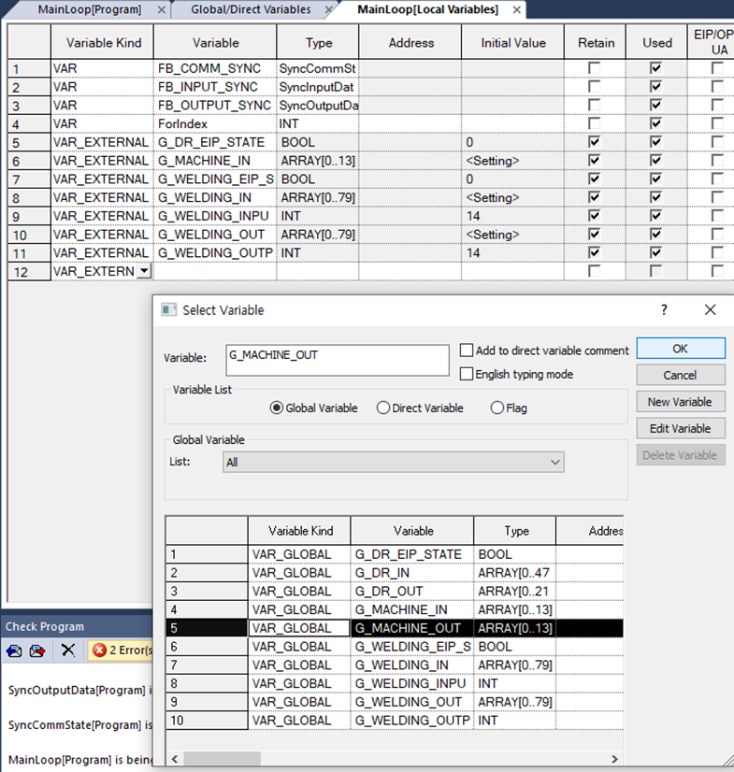Close the Global/Direct Variables tab
The width and height of the screenshot is (734, 772).
pos(328,9)
